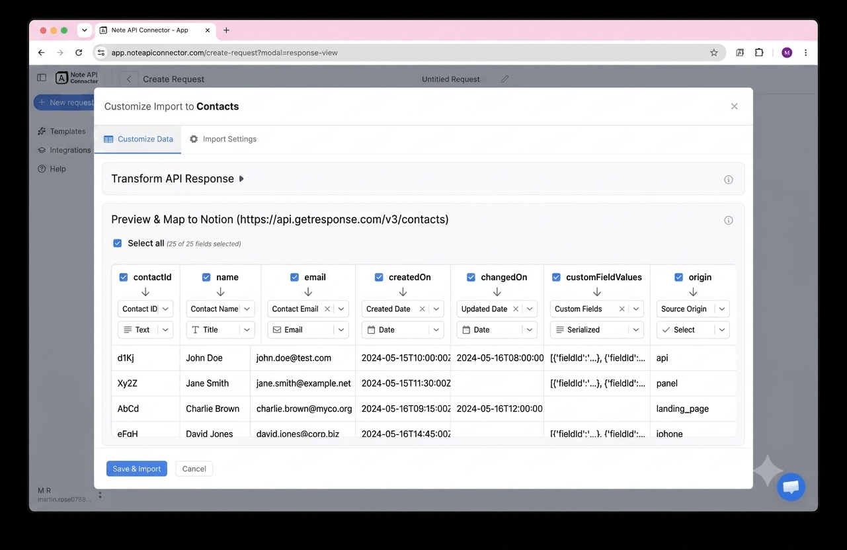The width and height of the screenshot is (847, 550).
Task: Click the browser back arrow
Action: (x=42, y=53)
